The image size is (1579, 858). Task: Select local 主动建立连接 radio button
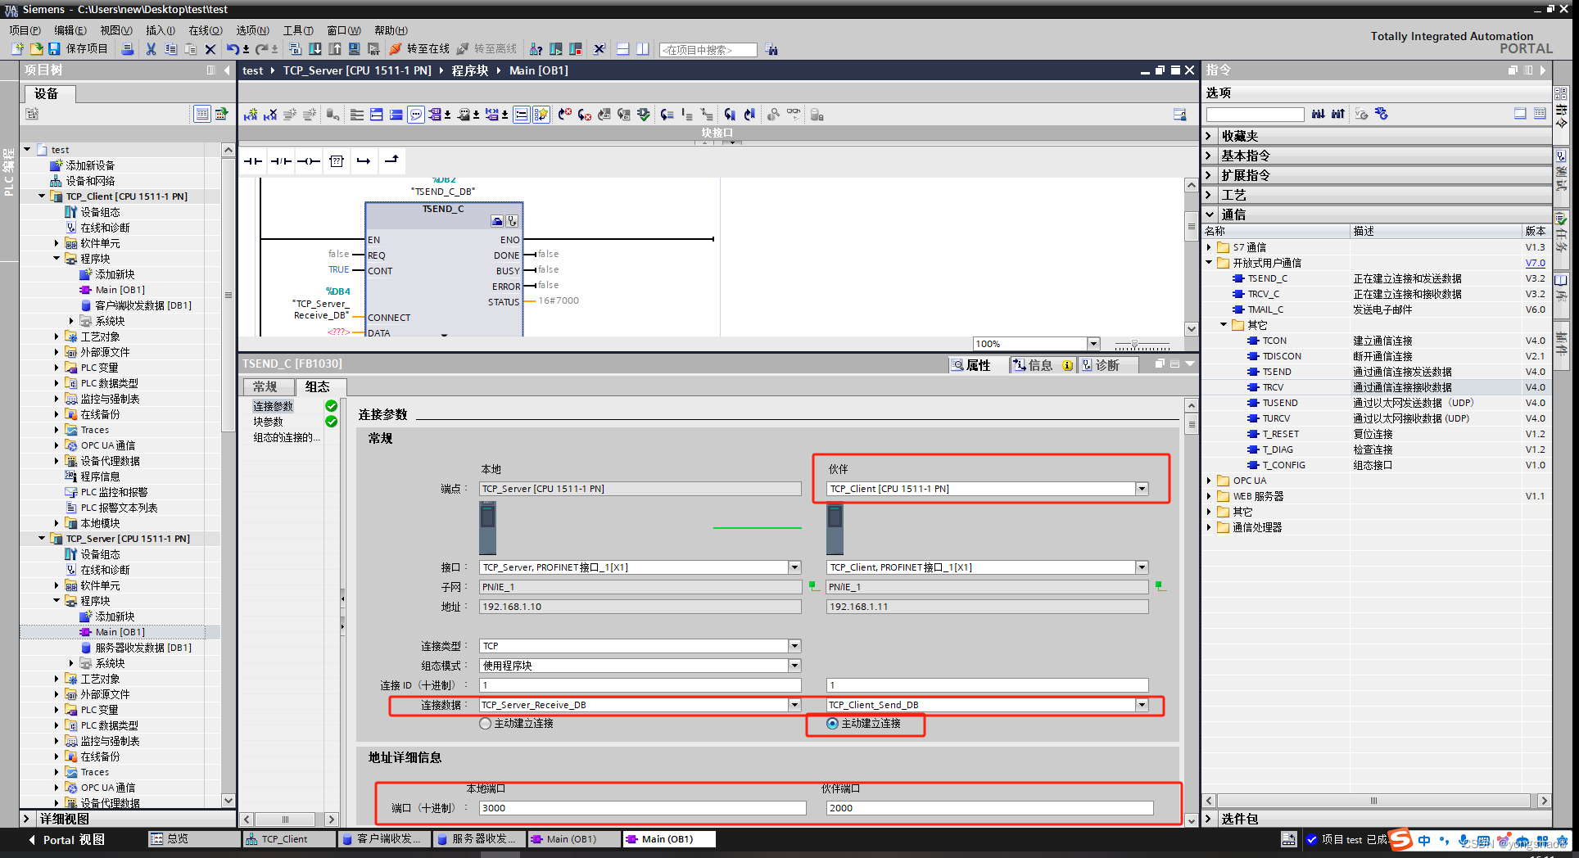pos(486,724)
